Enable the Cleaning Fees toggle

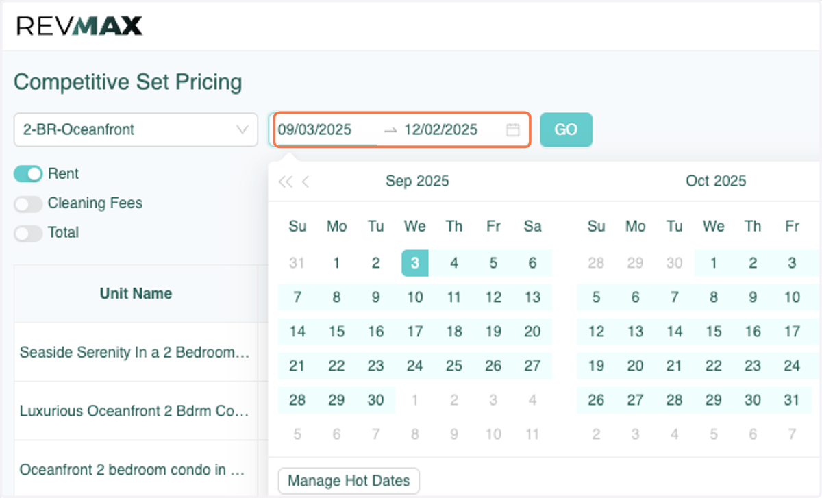tap(28, 203)
